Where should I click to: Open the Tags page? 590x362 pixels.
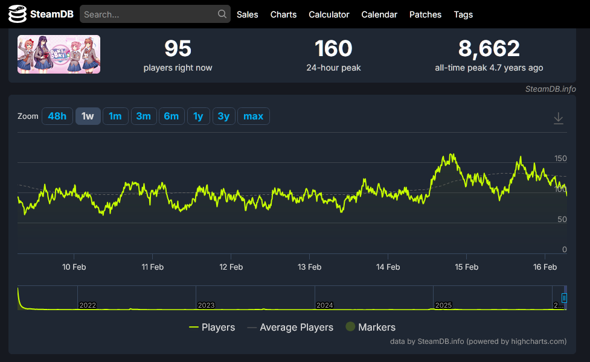click(x=463, y=14)
